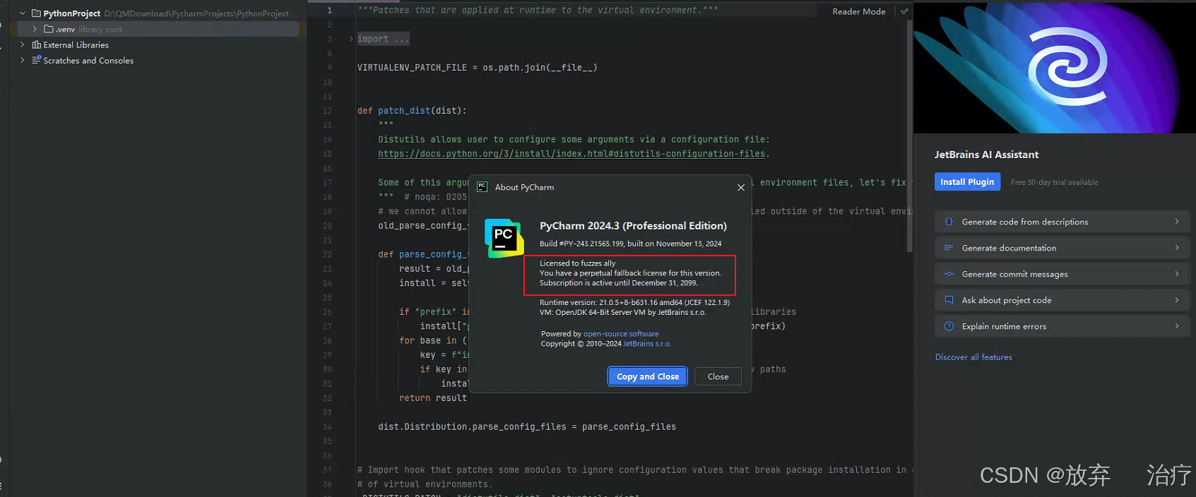Expand chevron on Generate documentation row
The width and height of the screenshot is (1196, 497).
click(1177, 248)
